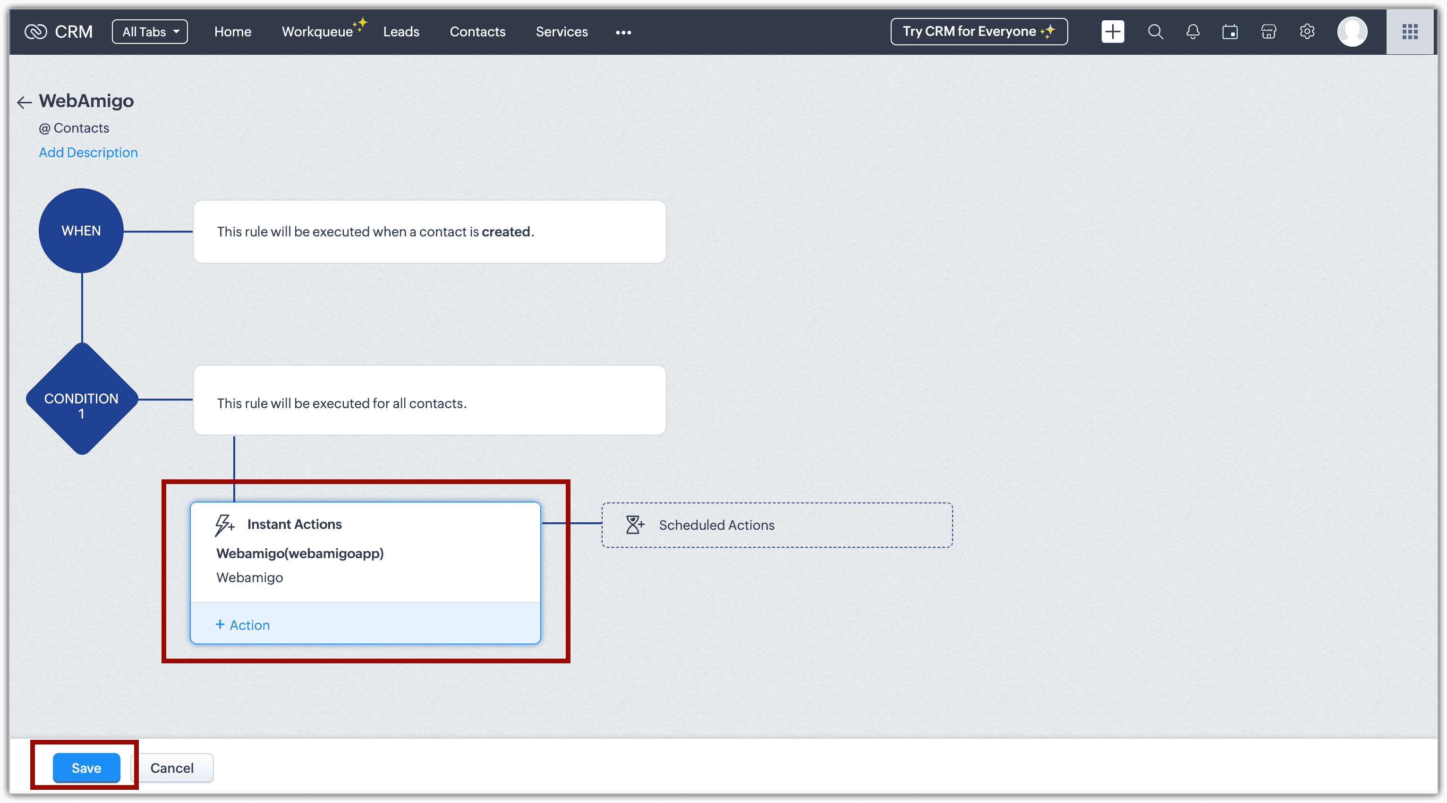Image resolution: width=1447 pixels, height=803 pixels.
Task: Open the calendar icon in header
Action: [1230, 32]
